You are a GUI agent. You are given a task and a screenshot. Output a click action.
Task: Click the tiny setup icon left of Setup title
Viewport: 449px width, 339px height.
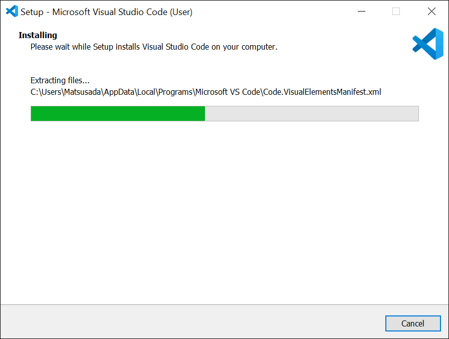click(x=12, y=11)
